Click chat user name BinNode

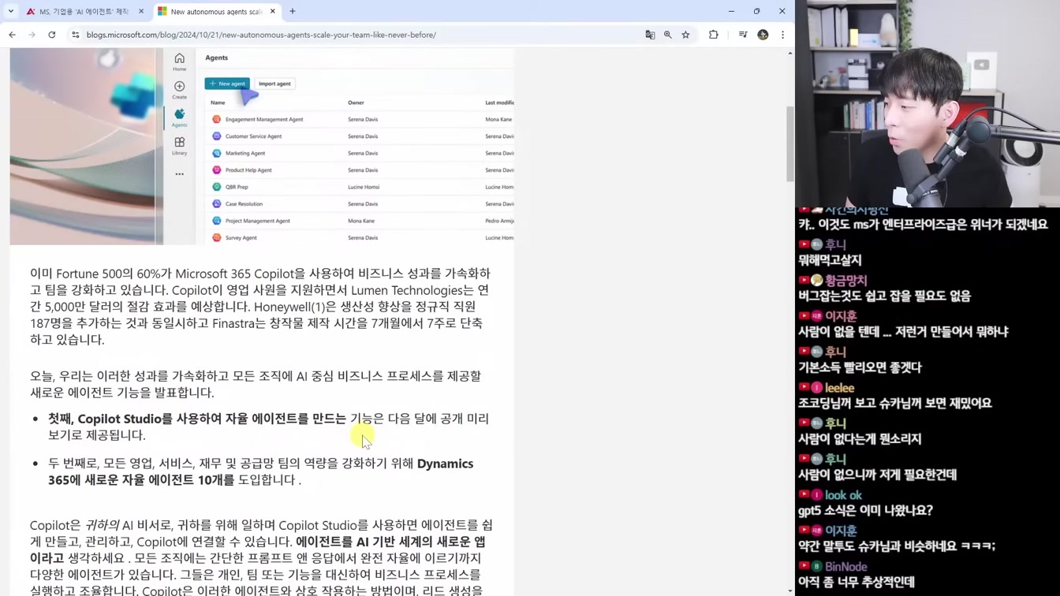pyautogui.click(x=845, y=566)
